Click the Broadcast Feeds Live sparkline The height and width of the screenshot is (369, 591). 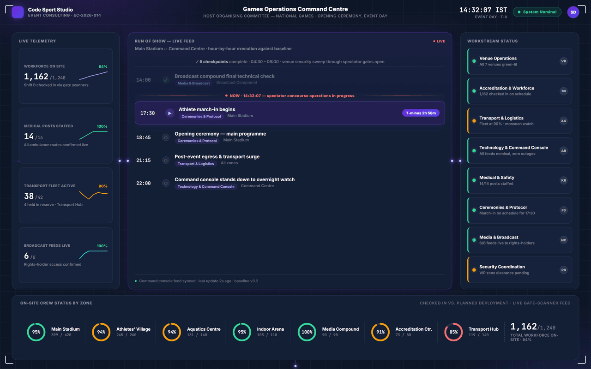click(x=93, y=255)
